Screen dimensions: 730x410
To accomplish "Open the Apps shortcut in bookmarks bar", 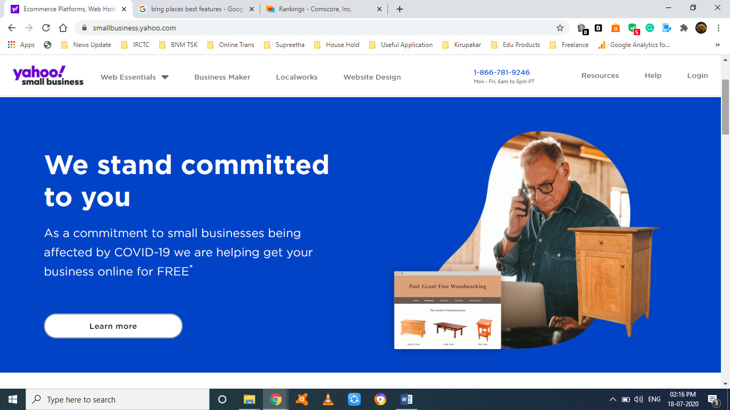I will (22, 45).
